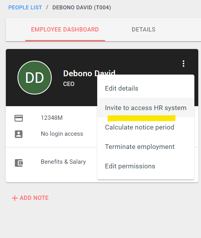The image size is (201, 238).
Task: Select the Employee Dashboard tab
Action: (65, 30)
